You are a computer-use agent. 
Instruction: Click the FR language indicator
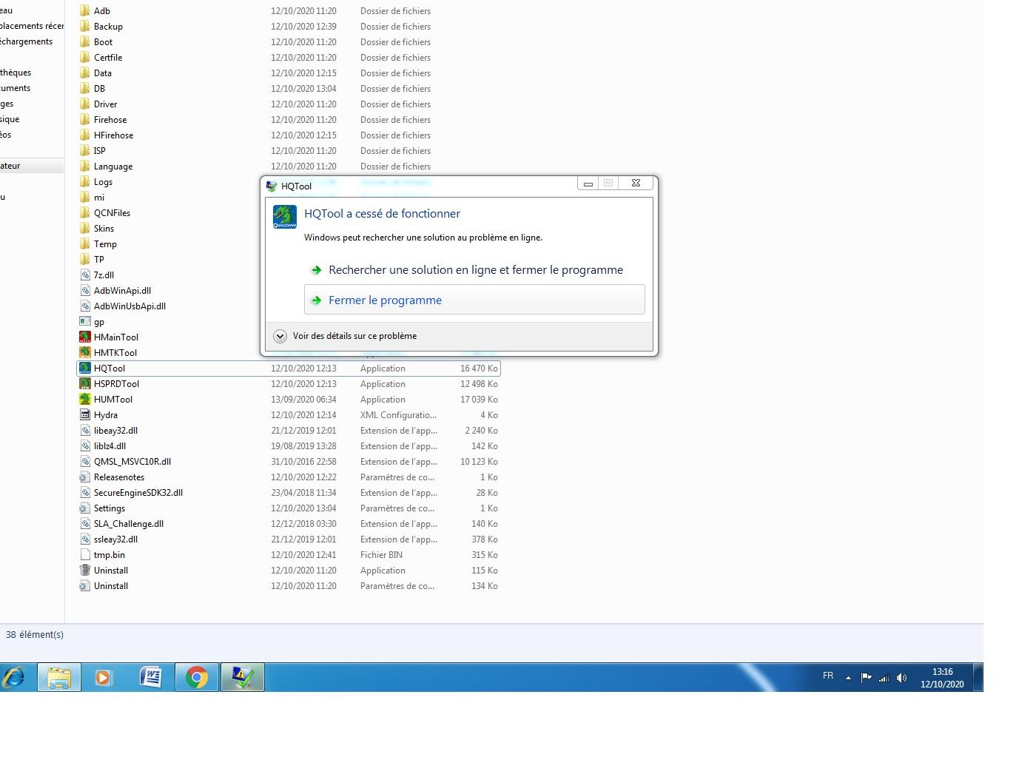coord(828,676)
